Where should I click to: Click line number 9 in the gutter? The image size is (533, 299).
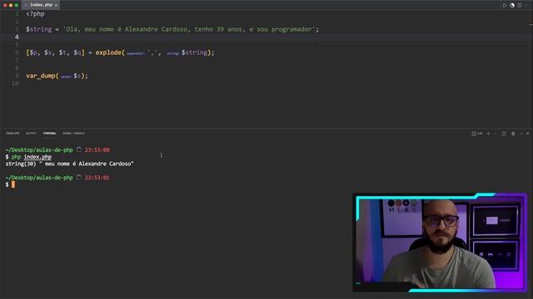click(17, 76)
